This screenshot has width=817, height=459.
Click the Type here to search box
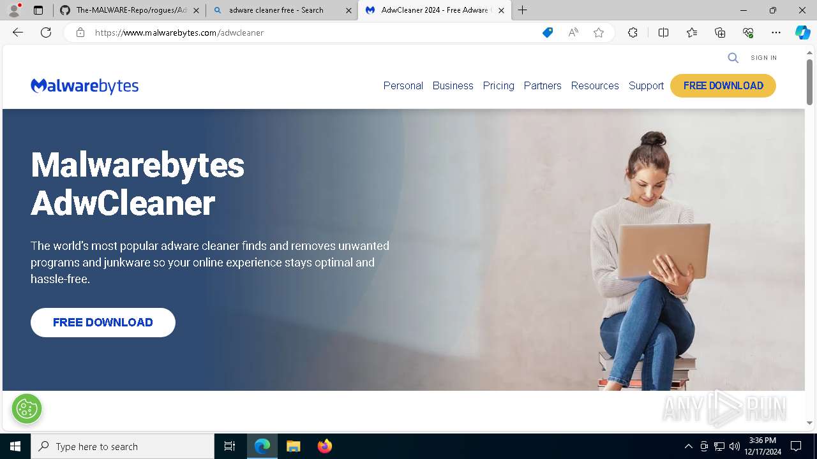123,446
